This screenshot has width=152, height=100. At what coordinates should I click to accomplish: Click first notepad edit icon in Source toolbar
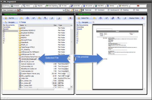(52, 18)
